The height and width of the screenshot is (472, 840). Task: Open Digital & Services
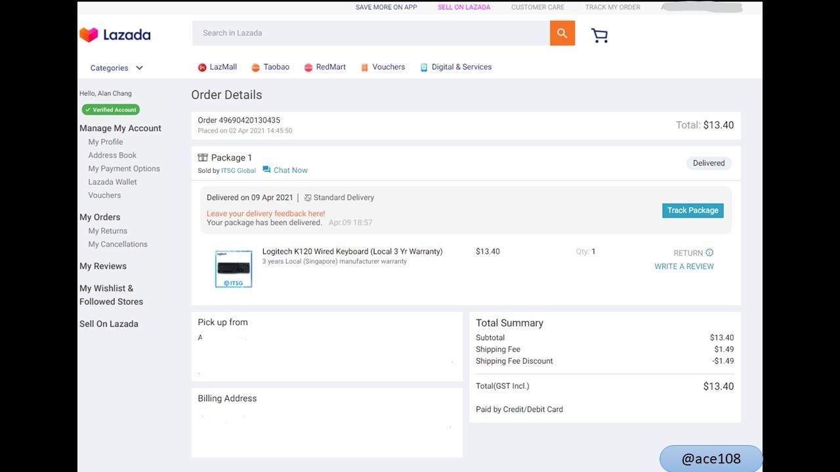point(461,67)
